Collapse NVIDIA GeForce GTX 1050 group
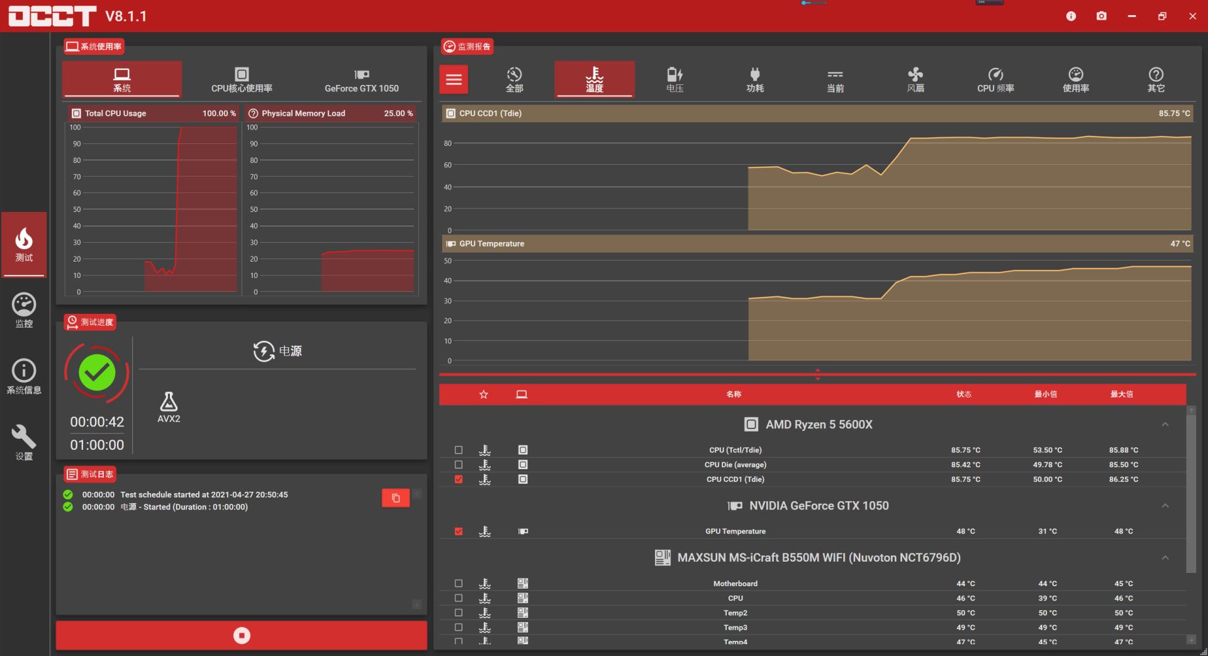Image resolution: width=1208 pixels, height=656 pixels. pos(1165,506)
